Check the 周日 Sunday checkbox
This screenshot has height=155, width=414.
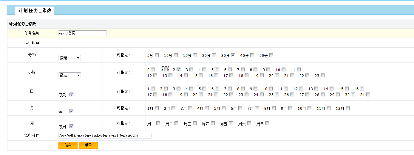tap(267, 123)
